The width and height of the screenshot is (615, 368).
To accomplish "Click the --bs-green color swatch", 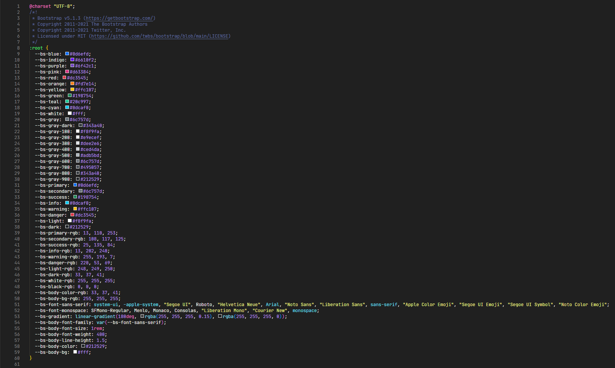I will point(70,95).
